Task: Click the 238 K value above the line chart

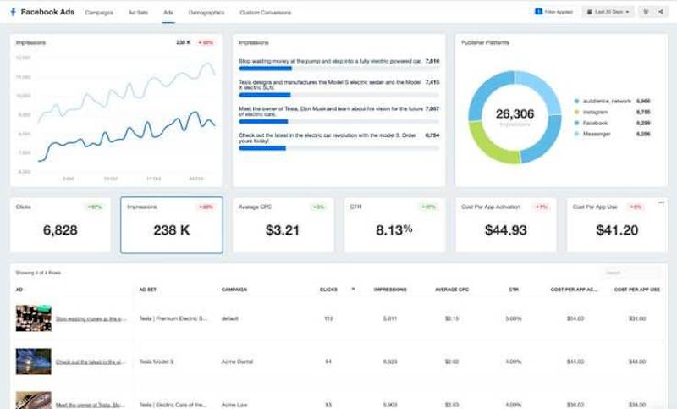Action: 183,42
